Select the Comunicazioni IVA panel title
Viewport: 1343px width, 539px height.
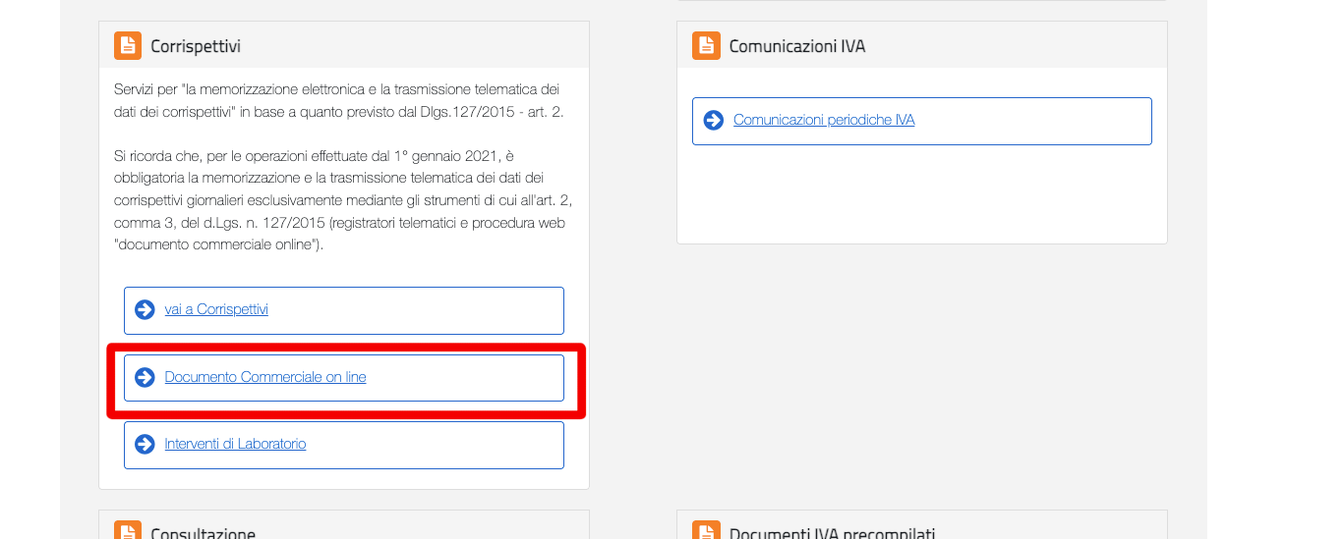[x=797, y=46]
